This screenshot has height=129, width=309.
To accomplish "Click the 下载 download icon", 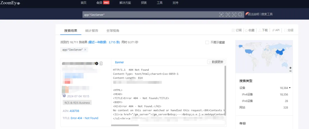I will pos(260,30).
